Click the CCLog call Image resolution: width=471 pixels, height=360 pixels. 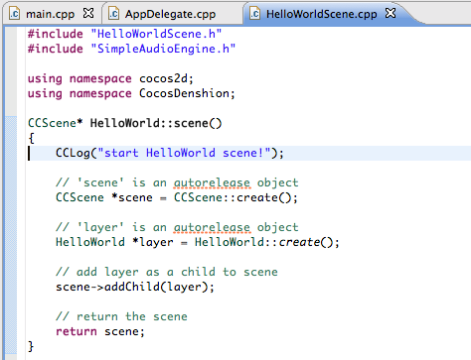(x=170, y=153)
